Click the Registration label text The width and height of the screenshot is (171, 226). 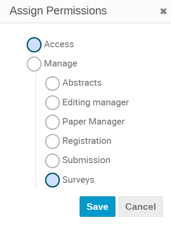pos(87,141)
